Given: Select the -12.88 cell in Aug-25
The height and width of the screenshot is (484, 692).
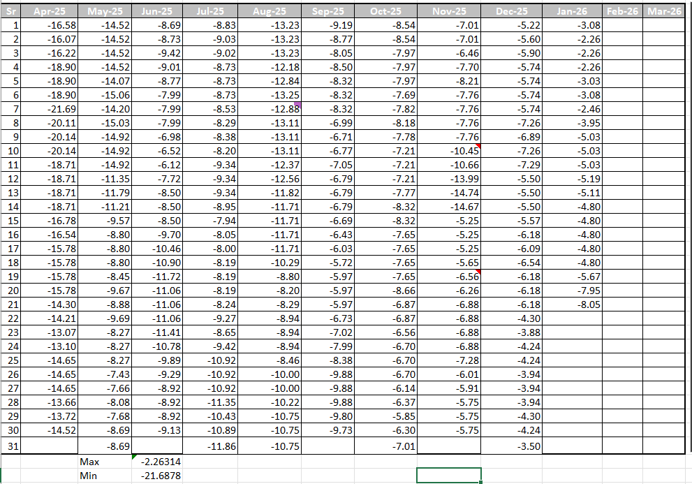Looking at the screenshot, I should point(269,109).
